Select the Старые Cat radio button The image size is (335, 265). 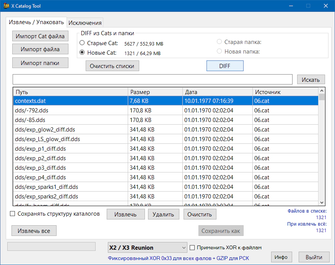[82, 43]
